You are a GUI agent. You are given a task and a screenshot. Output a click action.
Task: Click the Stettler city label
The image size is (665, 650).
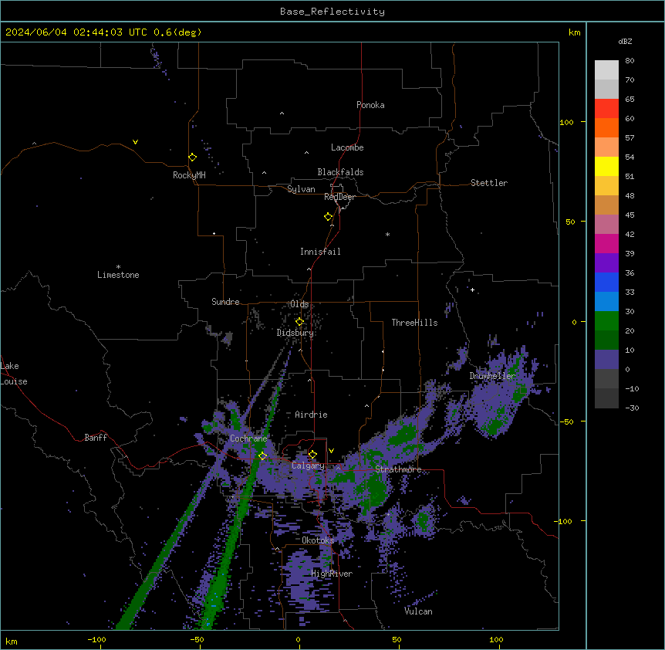pyautogui.click(x=489, y=183)
